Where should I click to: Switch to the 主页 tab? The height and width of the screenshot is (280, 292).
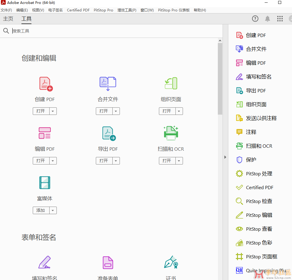[8, 19]
